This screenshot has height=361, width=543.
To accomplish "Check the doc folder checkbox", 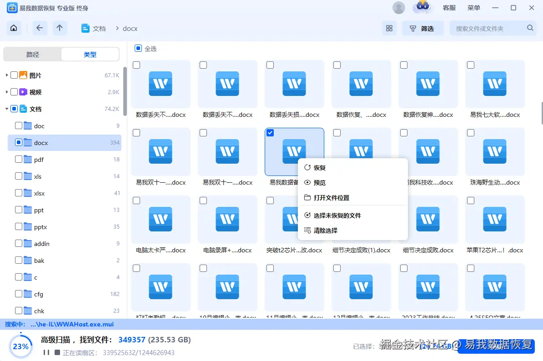I will 19,125.
